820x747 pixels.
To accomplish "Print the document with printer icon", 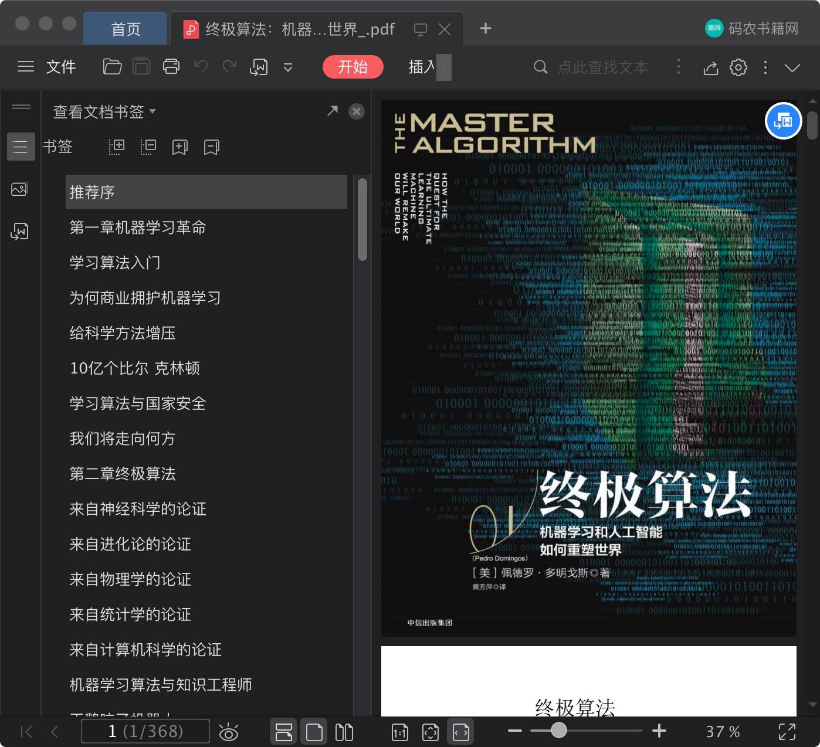I will click(x=171, y=67).
